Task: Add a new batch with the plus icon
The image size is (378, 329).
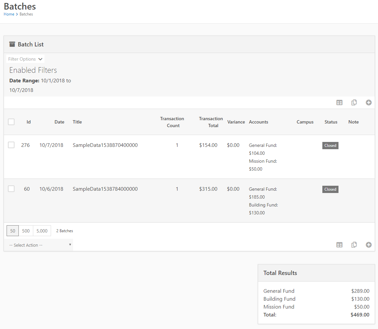Action: tap(368, 102)
